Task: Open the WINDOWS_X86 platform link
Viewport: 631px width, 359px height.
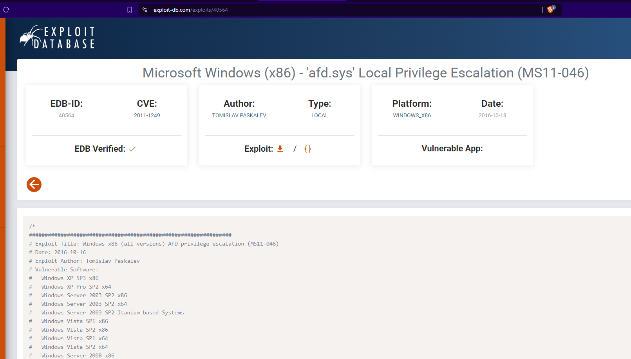Action: [412, 115]
